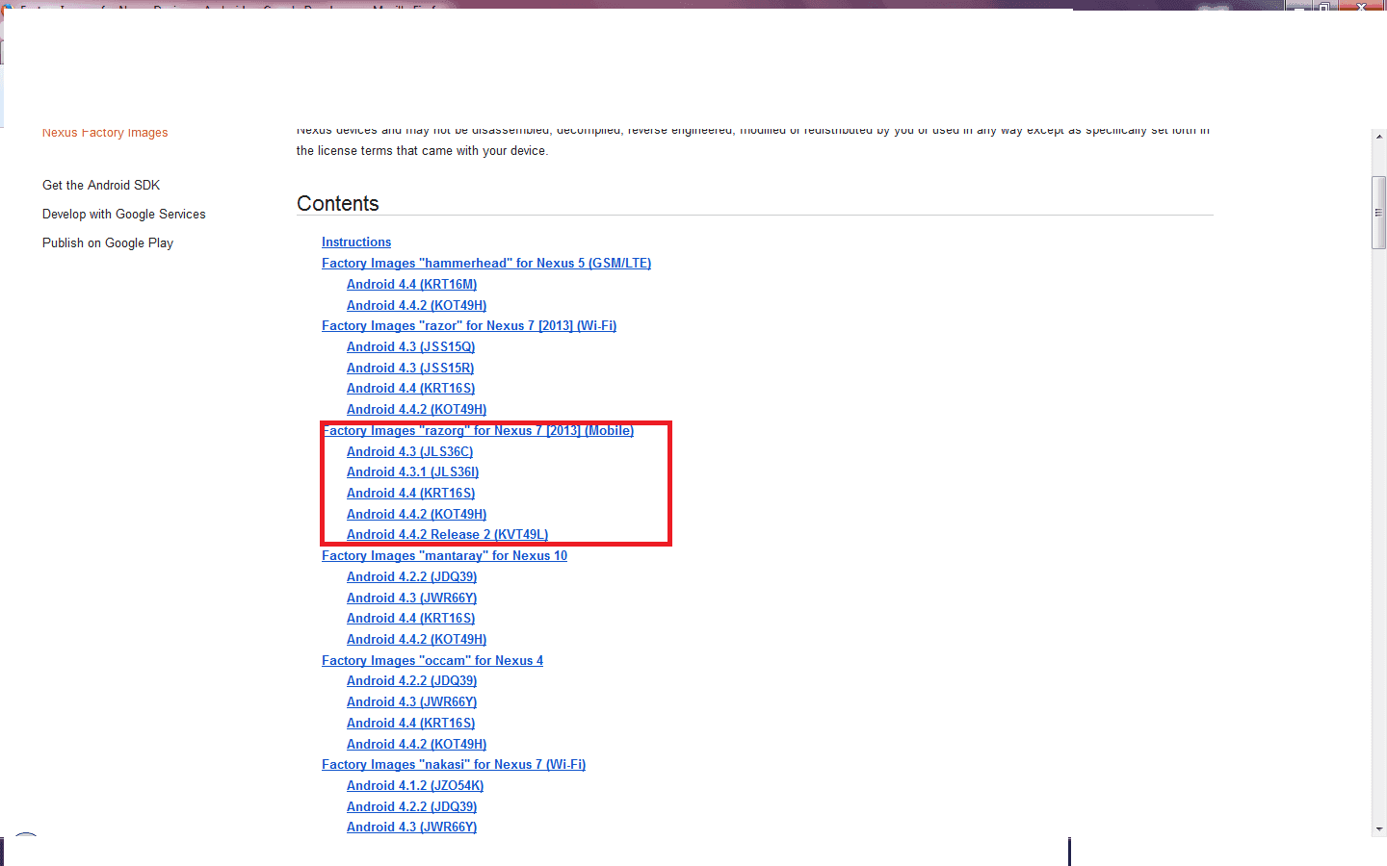
Task: Select Android 4.4 (KRT16M) link
Action: coord(412,284)
